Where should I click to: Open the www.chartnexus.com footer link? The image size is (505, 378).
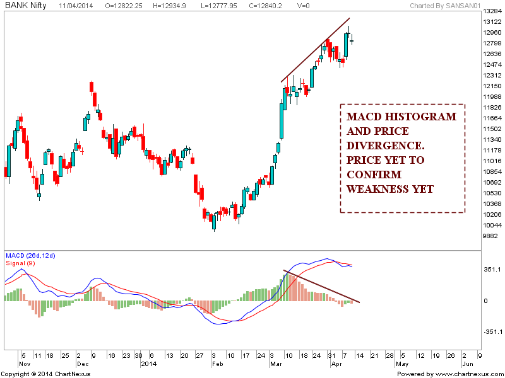pos(469,374)
